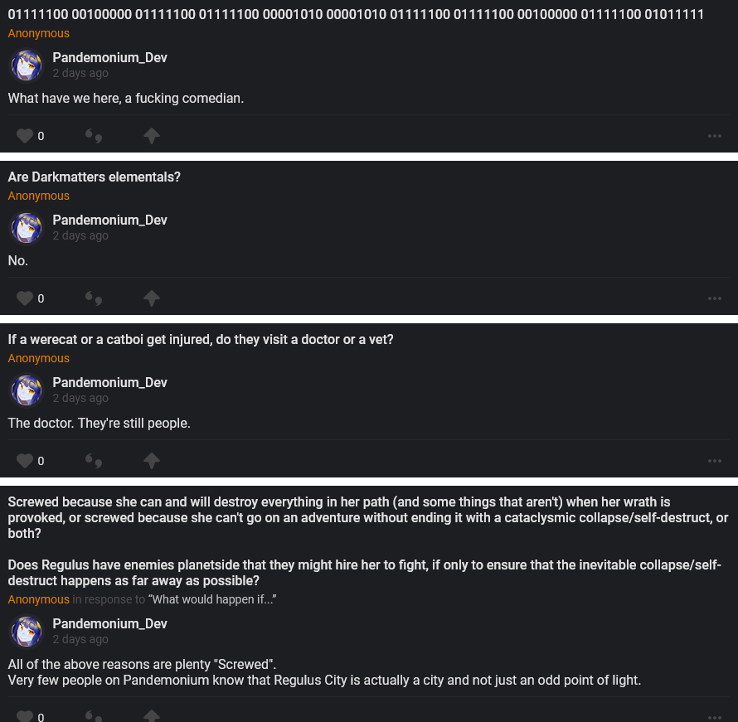Click Pandemonium_Dev avatar on werecat answer
This screenshot has width=738, height=722.
pyautogui.click(x=27, y=390)
